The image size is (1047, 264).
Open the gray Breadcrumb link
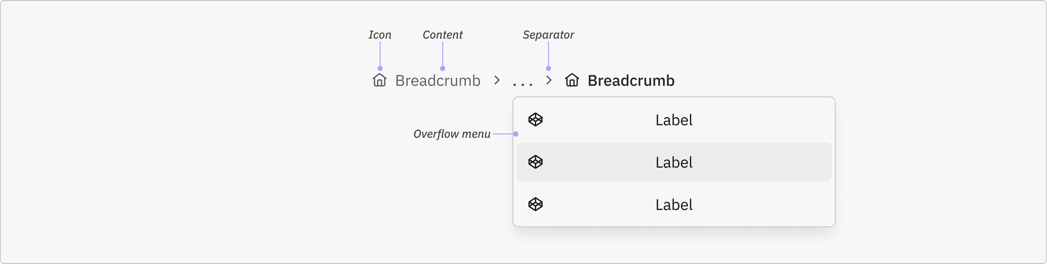[438, 81]
